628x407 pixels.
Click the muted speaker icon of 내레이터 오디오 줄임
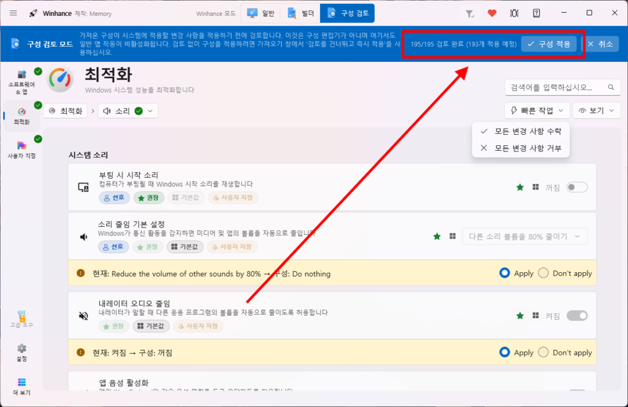point(83,316)
